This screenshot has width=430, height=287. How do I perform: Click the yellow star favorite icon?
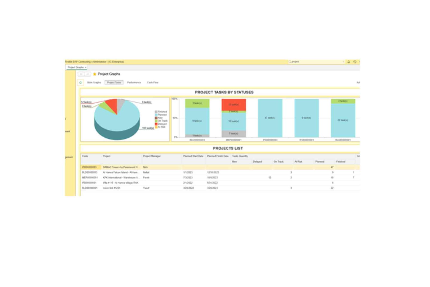[95, 74]
